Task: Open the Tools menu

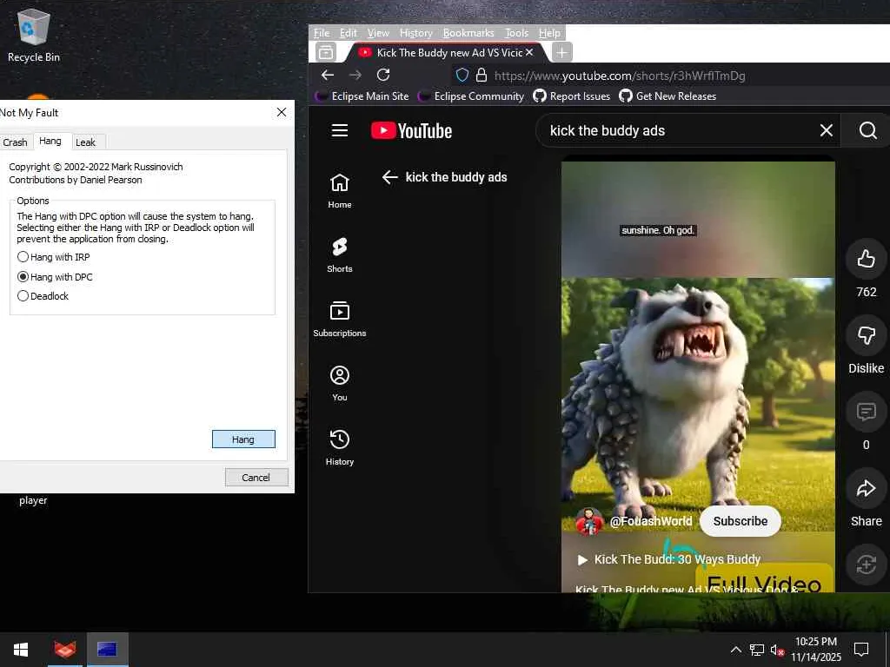Action: click(516, 33)
